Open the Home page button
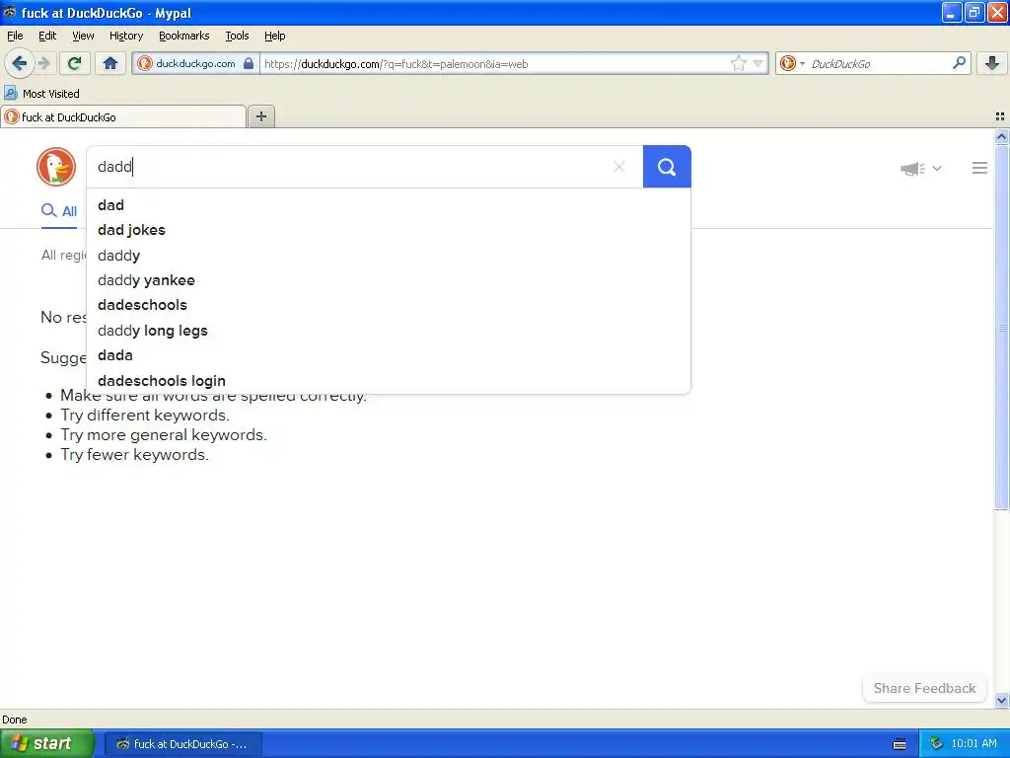Viewport: 1010px width, 758px height. click(x=110, y=63)
